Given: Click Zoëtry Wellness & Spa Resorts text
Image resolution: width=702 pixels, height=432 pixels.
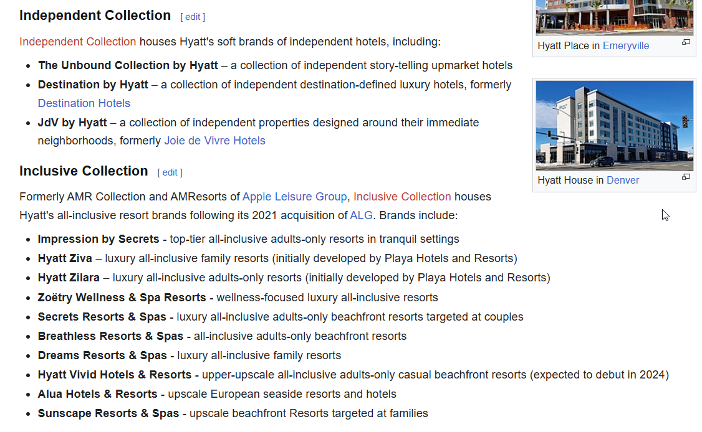Looking at the screenshot, I should [122, 298].
